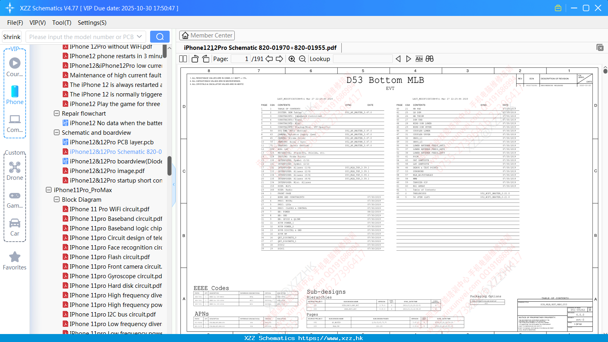Viewport: 608px width, 342px height.
Task: Open IPhone 11pro Gyroscope circuit file
Action: (116, 276)
